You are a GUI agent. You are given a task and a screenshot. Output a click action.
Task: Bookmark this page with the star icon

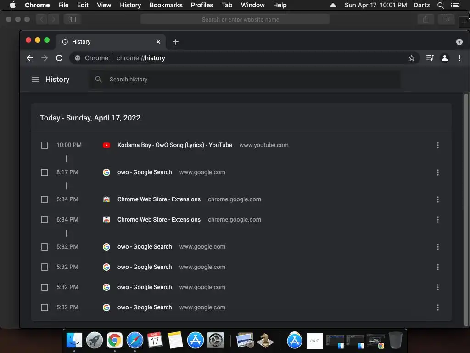(412, 58)
